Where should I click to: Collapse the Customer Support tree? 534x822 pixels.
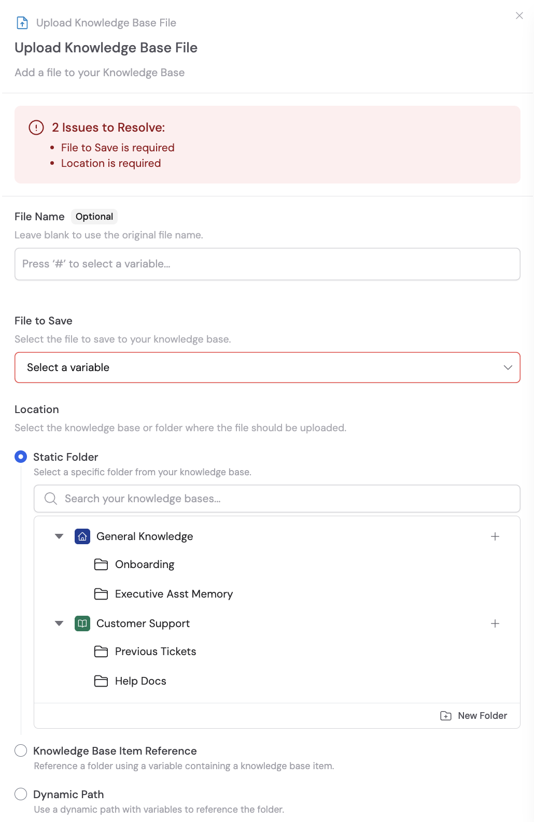[x=59, y=623]
